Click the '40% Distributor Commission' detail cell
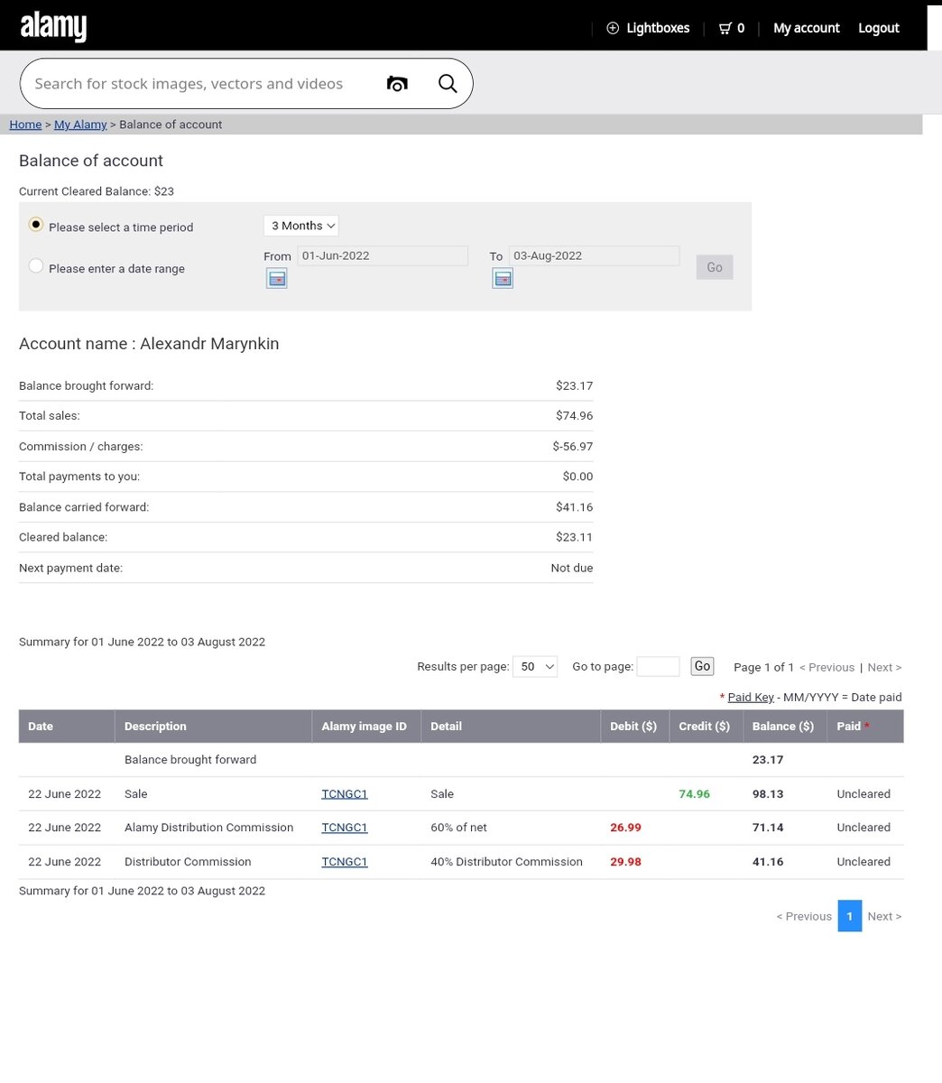Screen dimensions: 942x1083 pyautogui.click(x=506, y=862)
